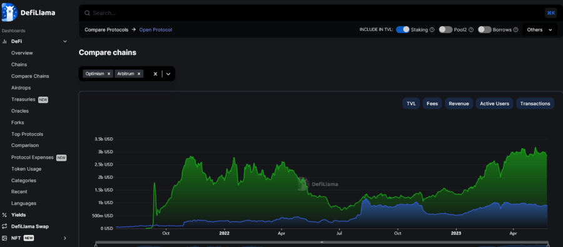563x247 pixels.
Task: Click the search magnifier icon
Action: coord(87,13)
